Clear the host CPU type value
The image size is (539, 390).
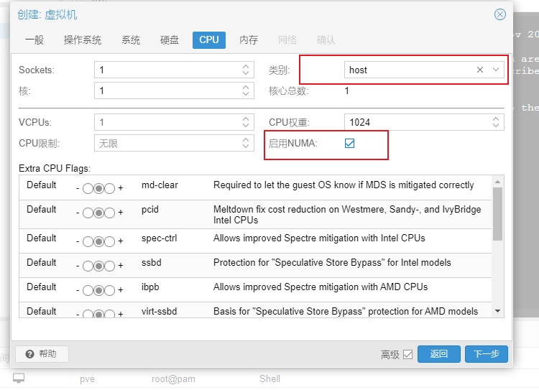(x=480, y=70)
